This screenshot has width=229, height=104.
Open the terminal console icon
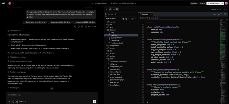[x=221, y=9]
